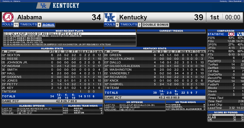Select the Kentucky Stats panel header

[155, 49]
